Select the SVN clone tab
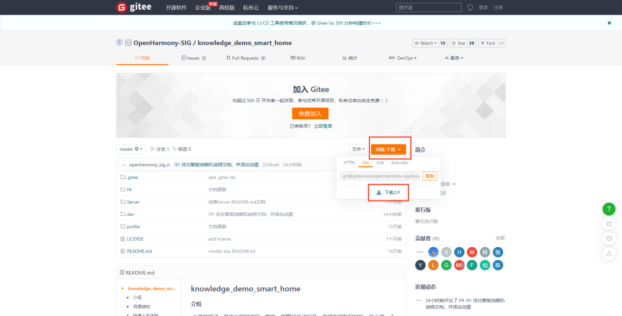This screenshot has width=622, height=316. [380, 163]
